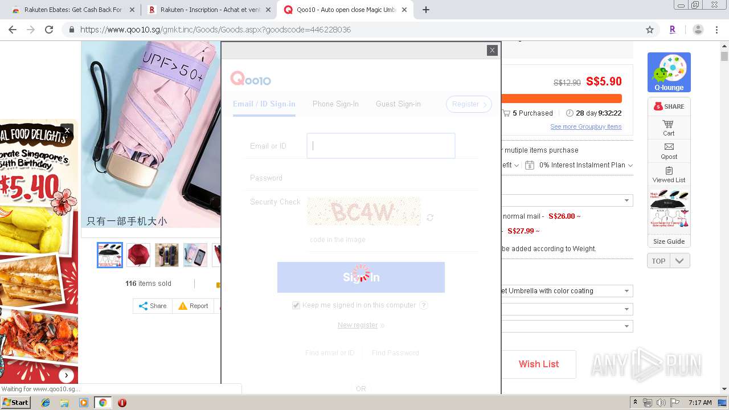Refresh the security check captcha image
Screen dimensions: 729x410
[x=430, y=218]
